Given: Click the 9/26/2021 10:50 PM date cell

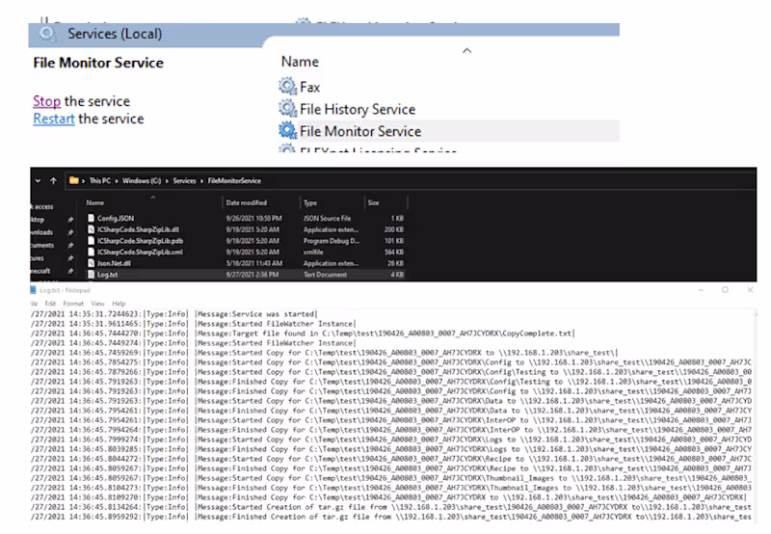Looking at the screenshot, I should pyautogui.click(x=253, y=218).
